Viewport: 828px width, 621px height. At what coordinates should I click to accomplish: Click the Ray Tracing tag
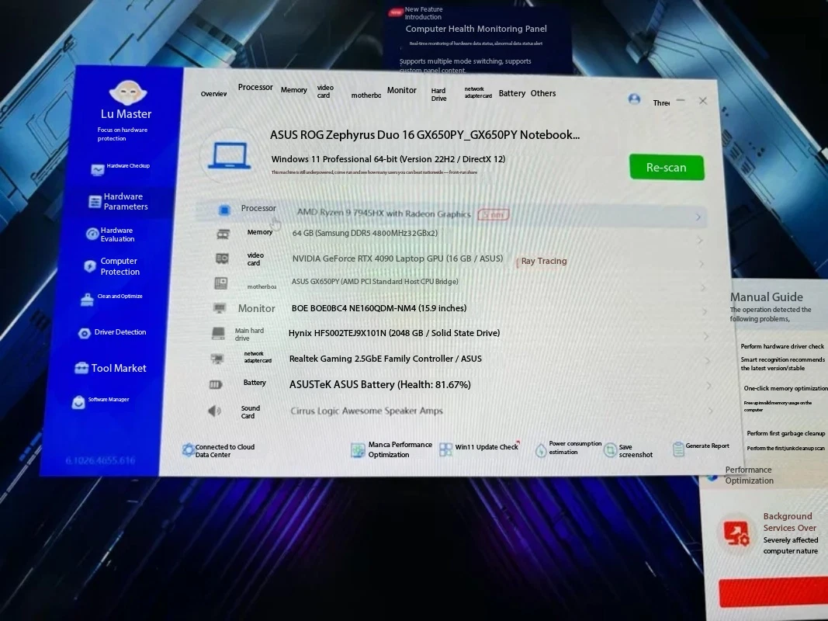(543, 261)
